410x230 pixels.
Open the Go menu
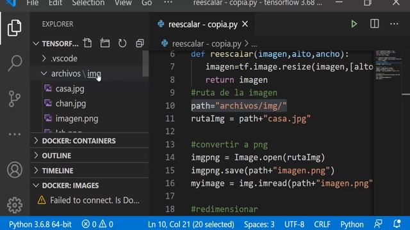coord(147,3)
